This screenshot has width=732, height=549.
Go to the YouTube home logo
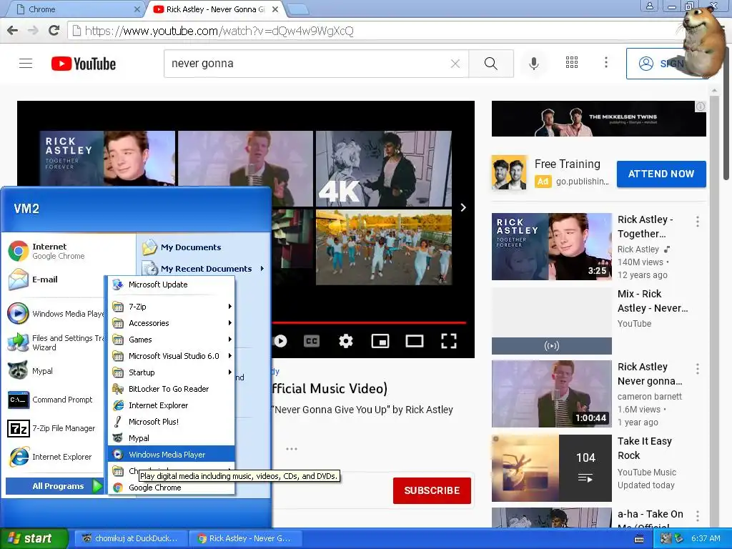[x=84, y=64]
